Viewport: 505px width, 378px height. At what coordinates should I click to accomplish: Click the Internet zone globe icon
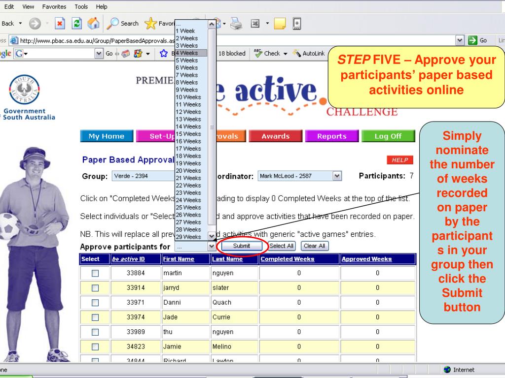(447, 370)
